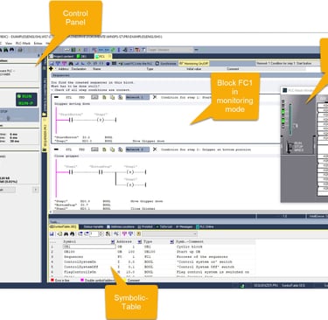
Task: Select the SymbolTable [IEC] tab
Action: pos(63,226)
